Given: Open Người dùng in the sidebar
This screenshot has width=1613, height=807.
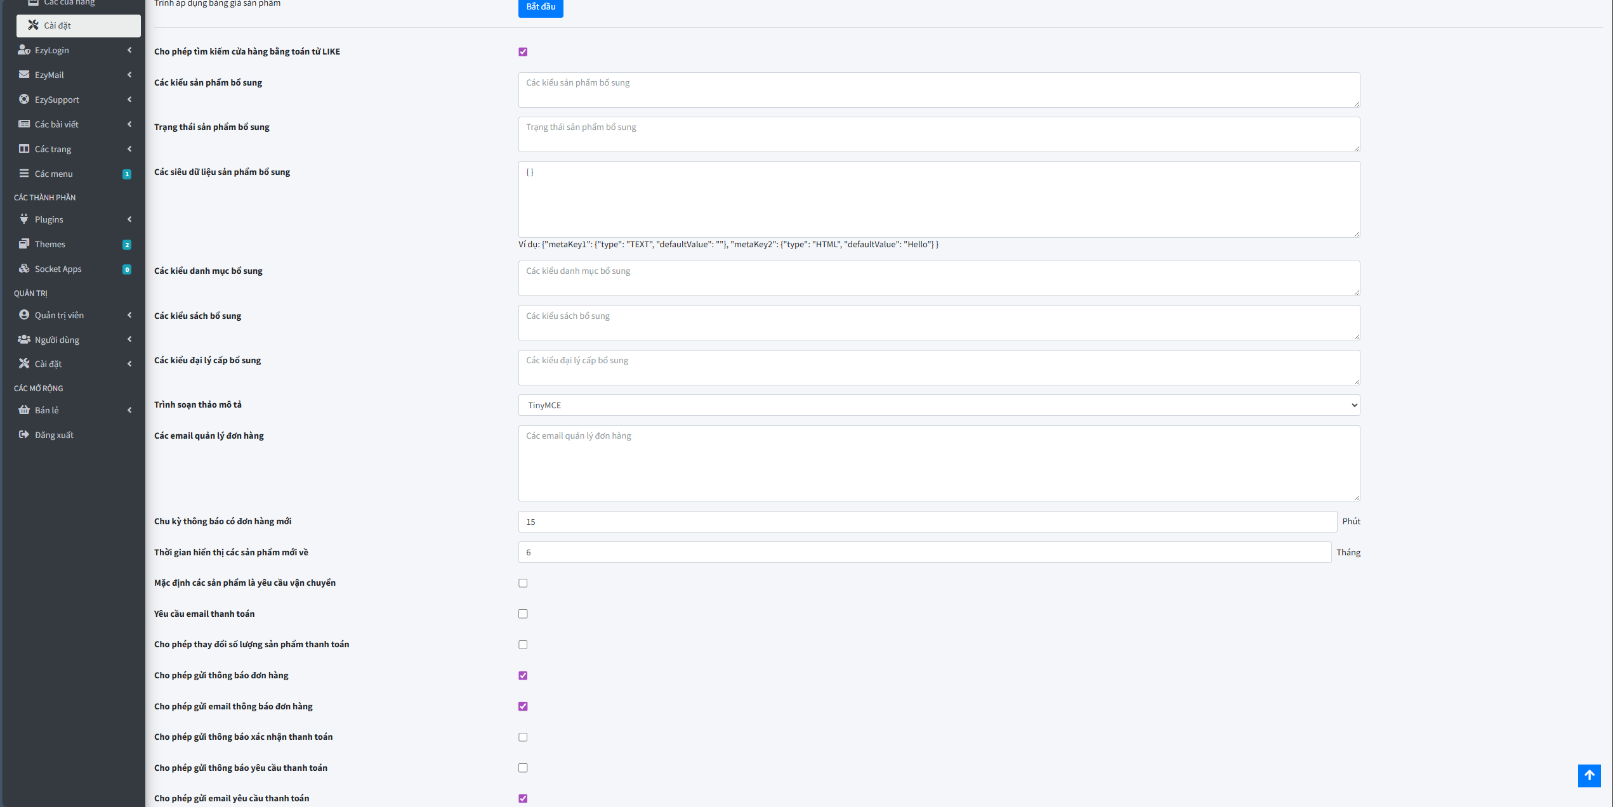Looking at the screenshot, I should (57, 340).
